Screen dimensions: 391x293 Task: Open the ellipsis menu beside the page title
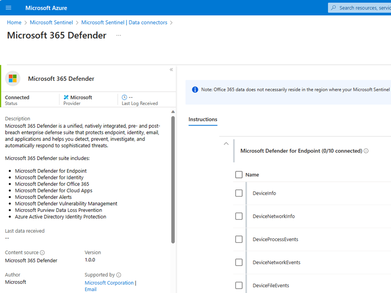click(119, 35)
